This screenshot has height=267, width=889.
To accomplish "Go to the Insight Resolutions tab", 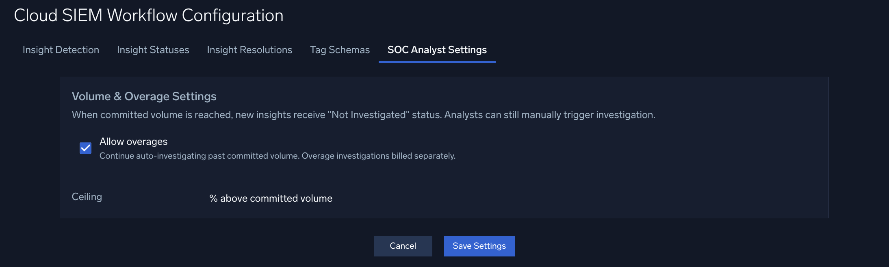I will click(x=249, y=50).
